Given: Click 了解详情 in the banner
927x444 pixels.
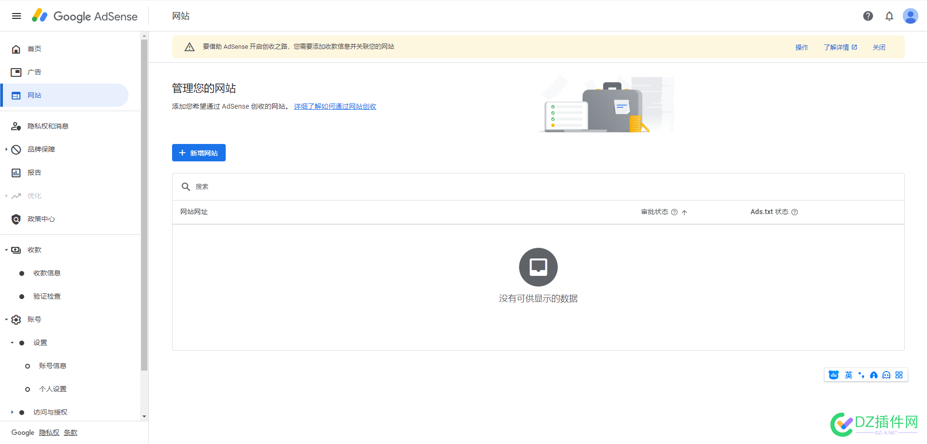Looking at the screenshot, I should [x=836, y=47].
